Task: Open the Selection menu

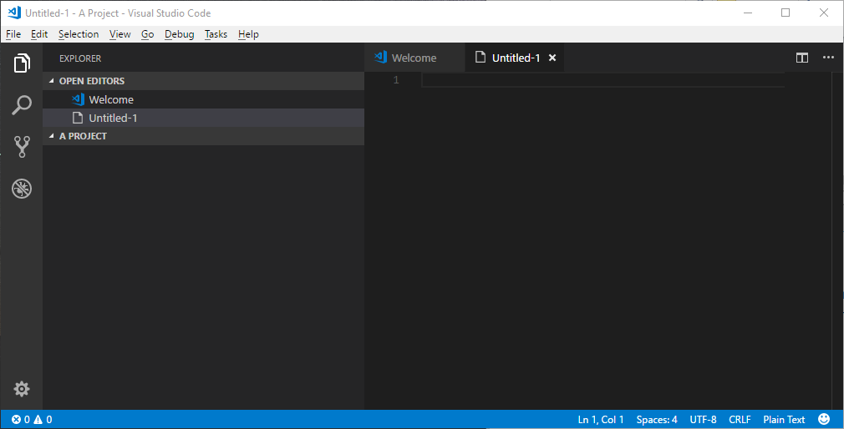Action: tap(79, 34)
